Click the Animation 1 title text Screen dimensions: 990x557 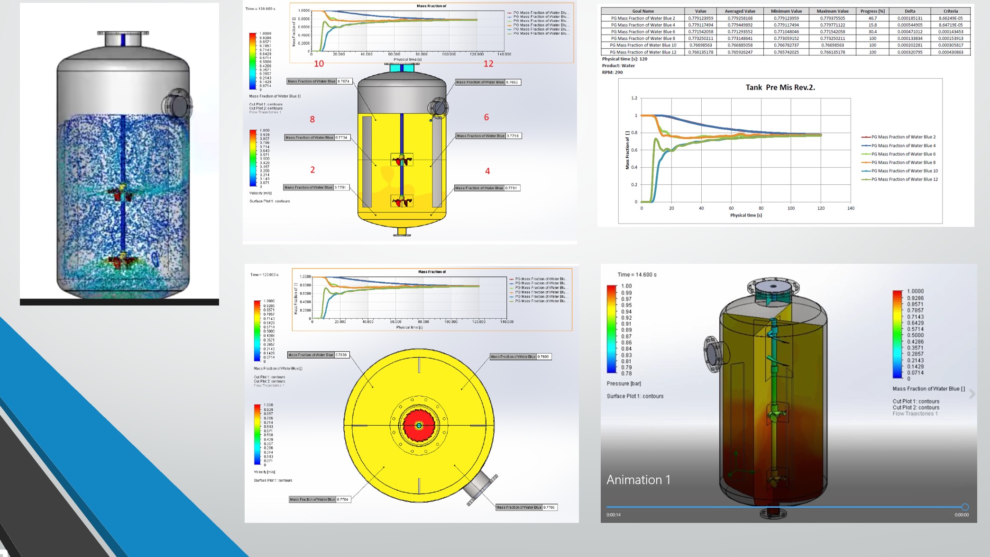(x=638, y=480)
